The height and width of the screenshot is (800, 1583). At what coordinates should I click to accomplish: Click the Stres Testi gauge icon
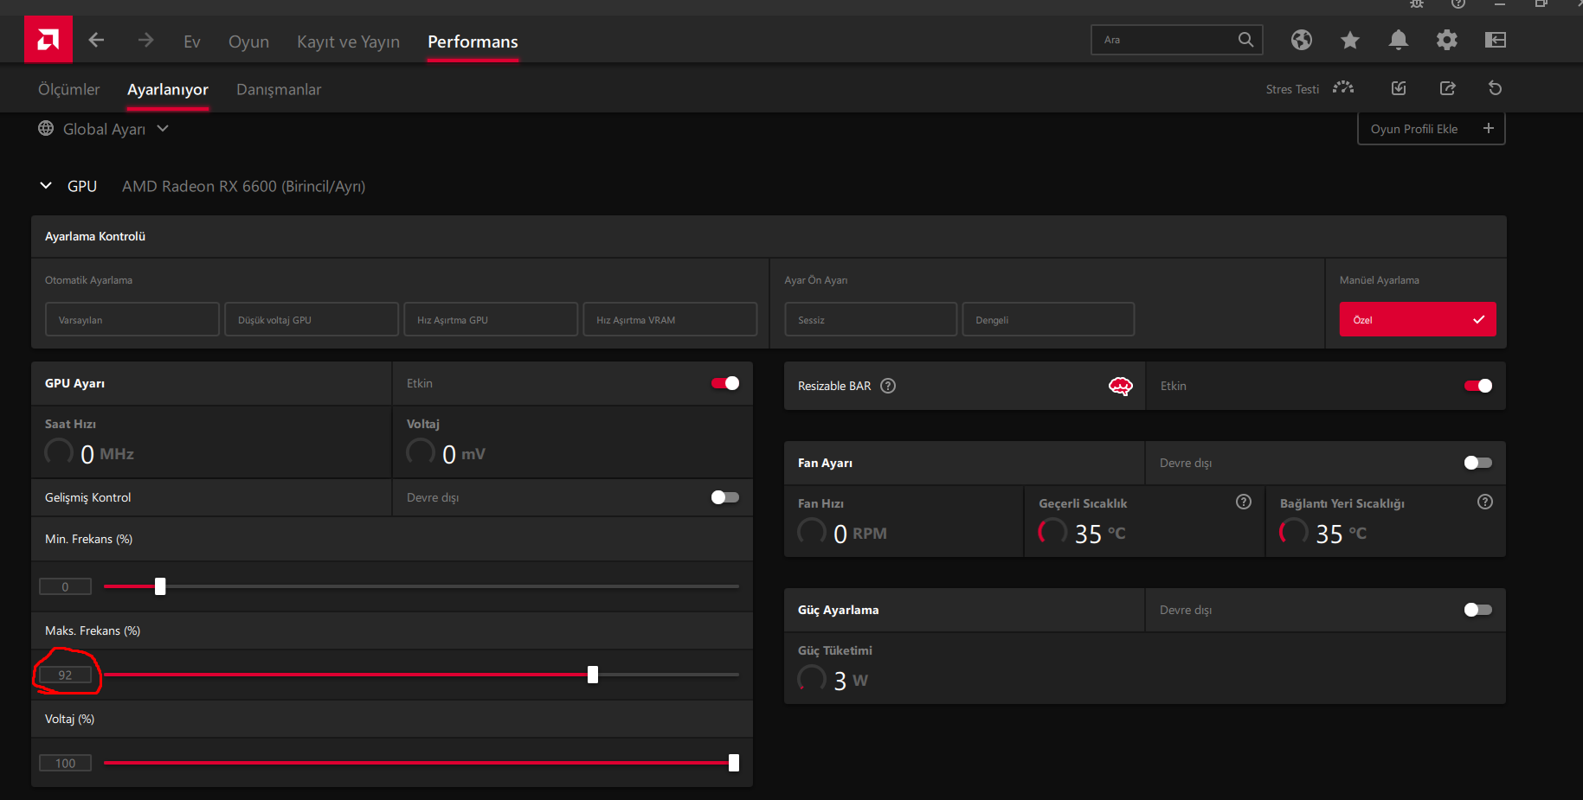(x=1343, y=88)
